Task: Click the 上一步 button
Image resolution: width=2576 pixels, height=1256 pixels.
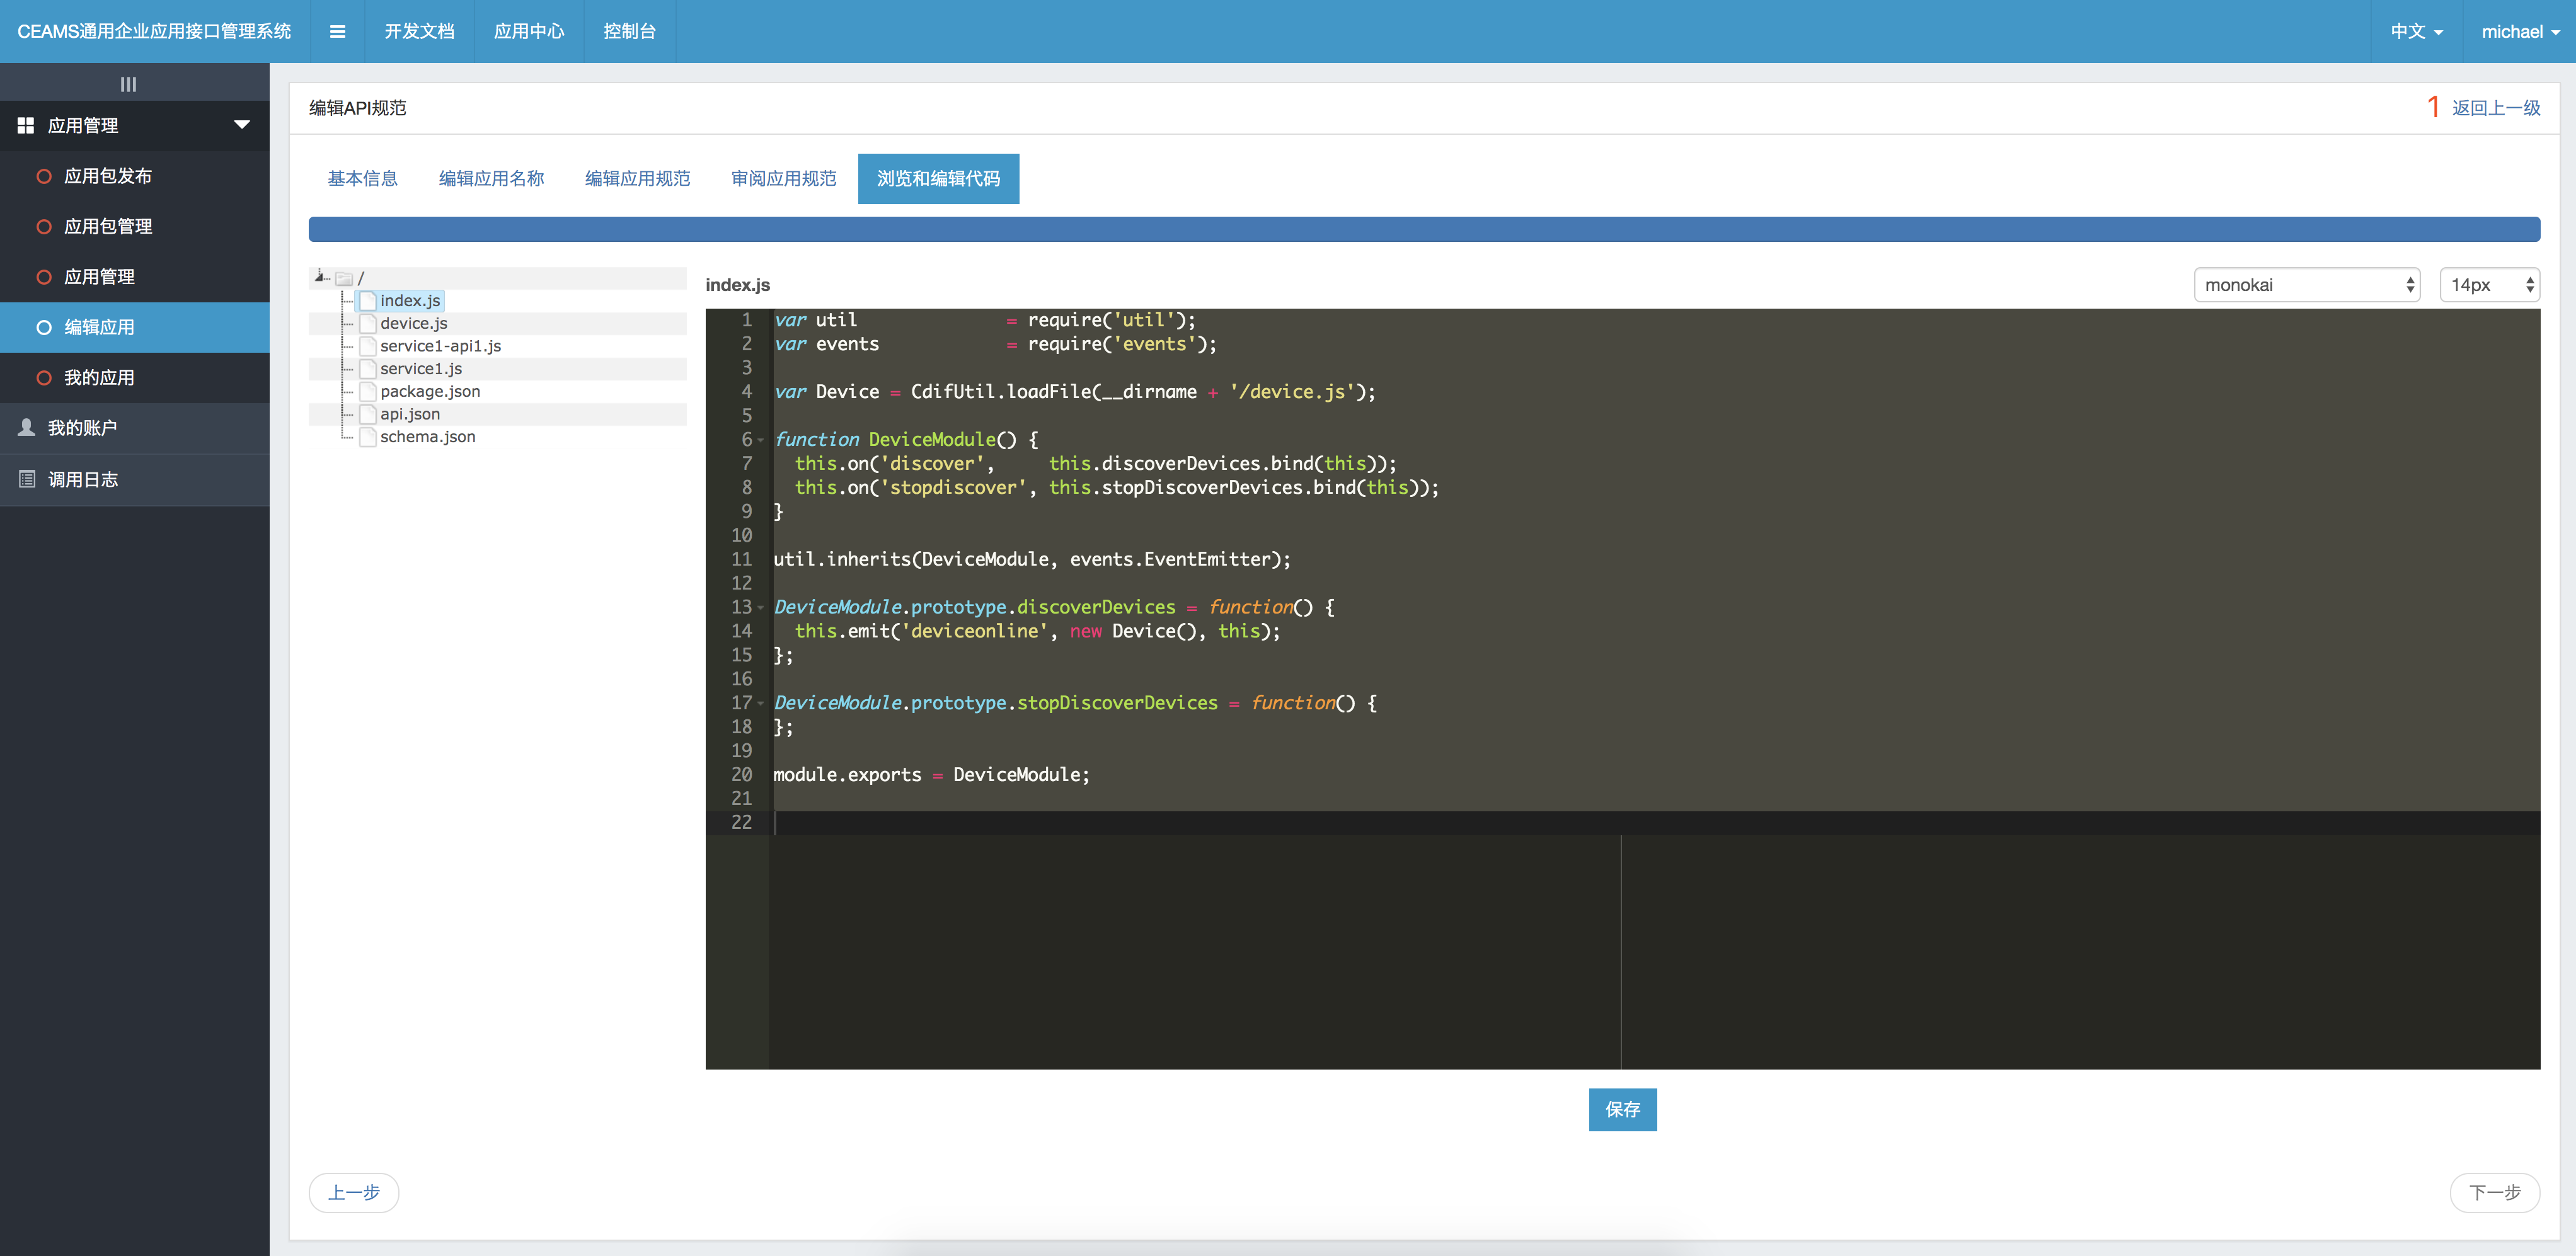Action: (x=354, y=1192)
